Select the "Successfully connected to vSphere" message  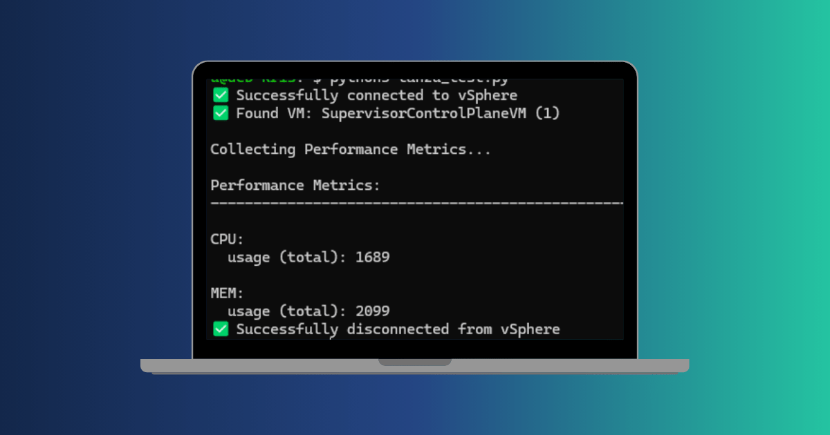point(376,95)
